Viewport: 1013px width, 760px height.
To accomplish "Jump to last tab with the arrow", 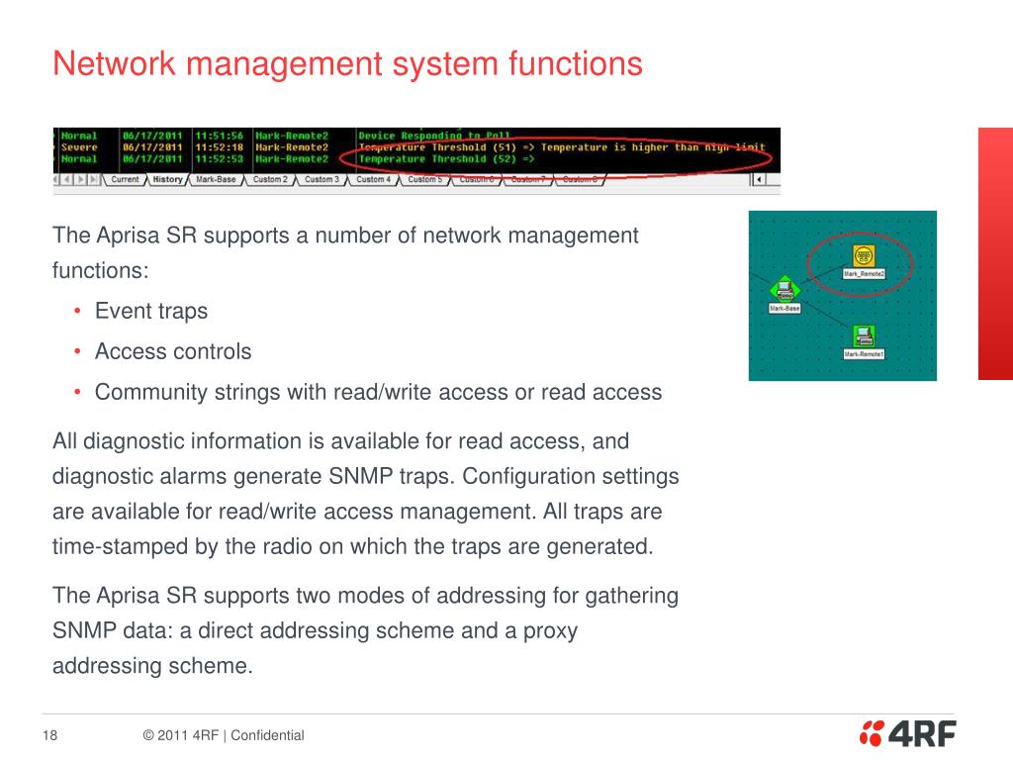I will 94,179.
